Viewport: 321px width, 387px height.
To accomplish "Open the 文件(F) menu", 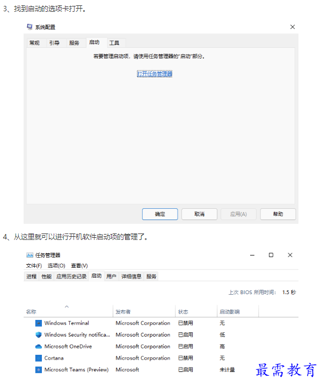I will coord(34,266).
